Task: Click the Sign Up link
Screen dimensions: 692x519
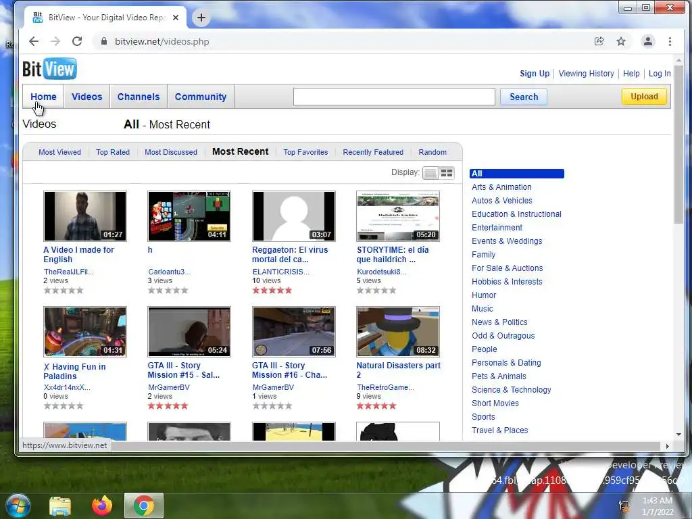Action: pos(535,74)
